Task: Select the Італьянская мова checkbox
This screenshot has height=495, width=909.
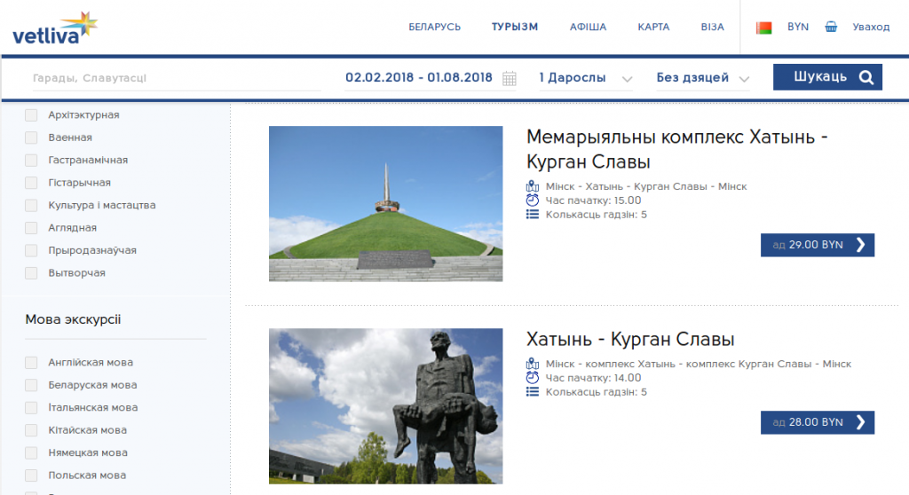Action: (31, 408)
